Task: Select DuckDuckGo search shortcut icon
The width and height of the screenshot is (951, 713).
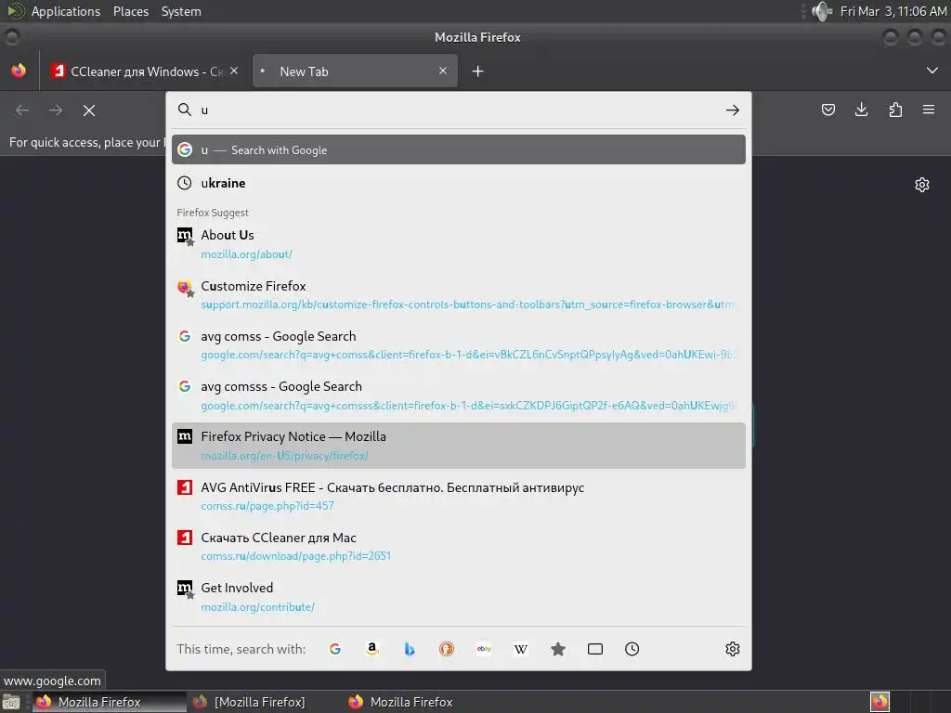Action: [447, 649]
